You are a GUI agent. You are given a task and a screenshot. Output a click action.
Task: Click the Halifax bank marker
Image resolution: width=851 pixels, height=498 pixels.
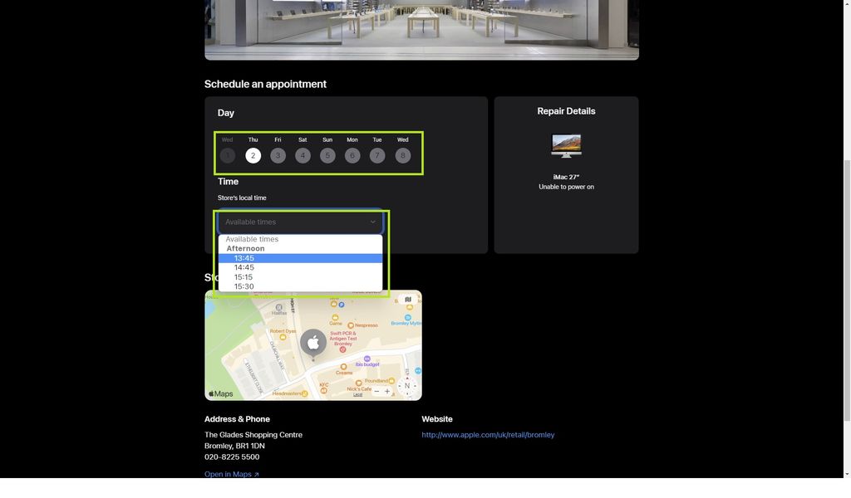(x=279, y=307)
